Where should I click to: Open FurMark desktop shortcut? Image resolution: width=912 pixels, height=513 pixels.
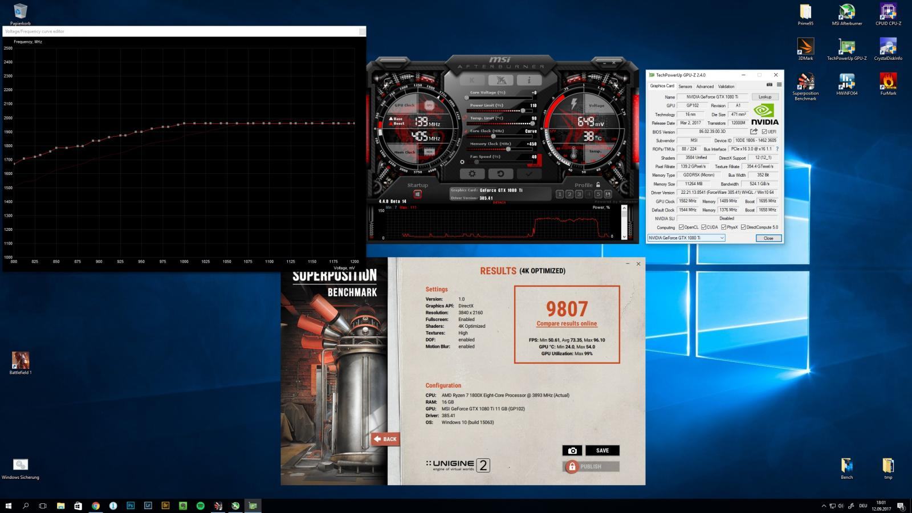[888, 84]
